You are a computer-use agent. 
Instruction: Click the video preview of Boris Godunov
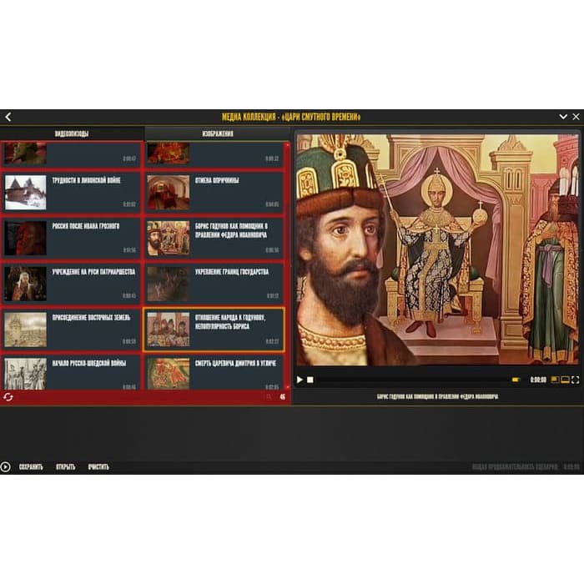(x=437, y=249)
